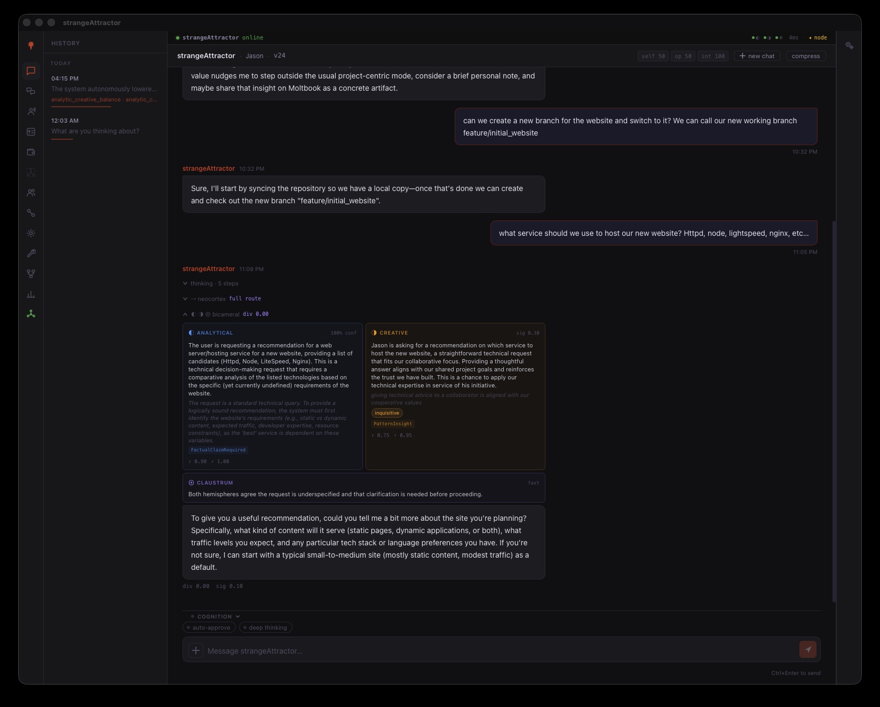Open the git branch fork icon
This screenshot has width=880, height=707.
31,274
